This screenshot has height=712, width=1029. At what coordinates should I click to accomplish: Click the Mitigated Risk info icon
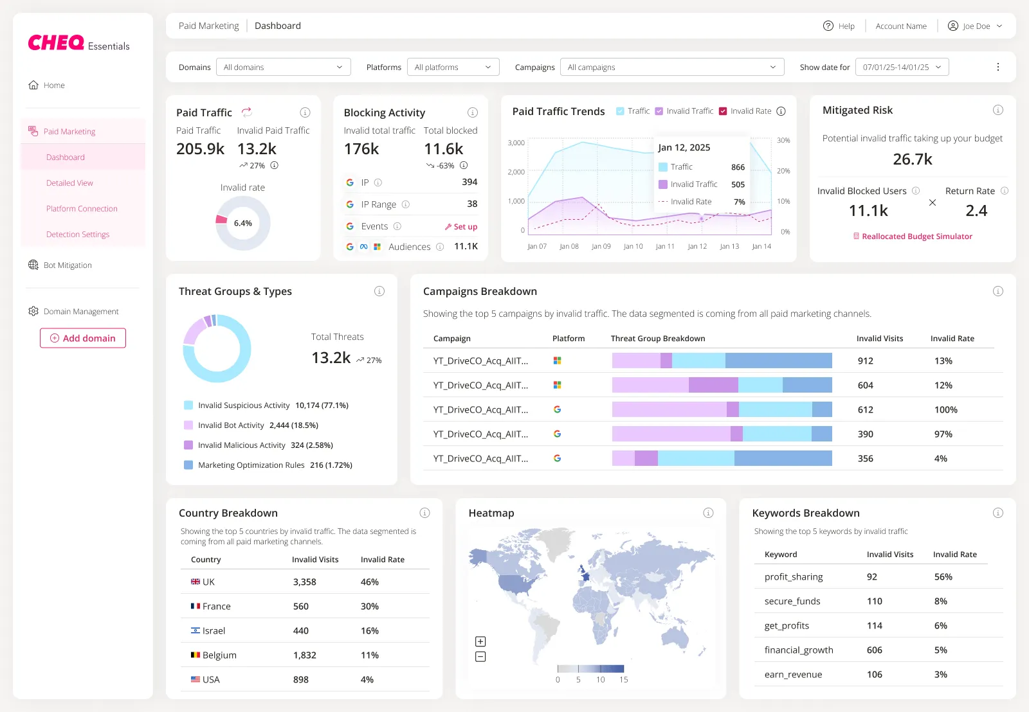tap(997, 110)
